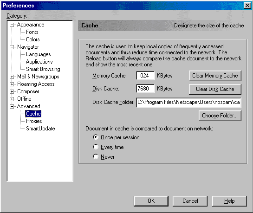Open the Fonts preferences
253x213 pixels.
tap(32, 32)
